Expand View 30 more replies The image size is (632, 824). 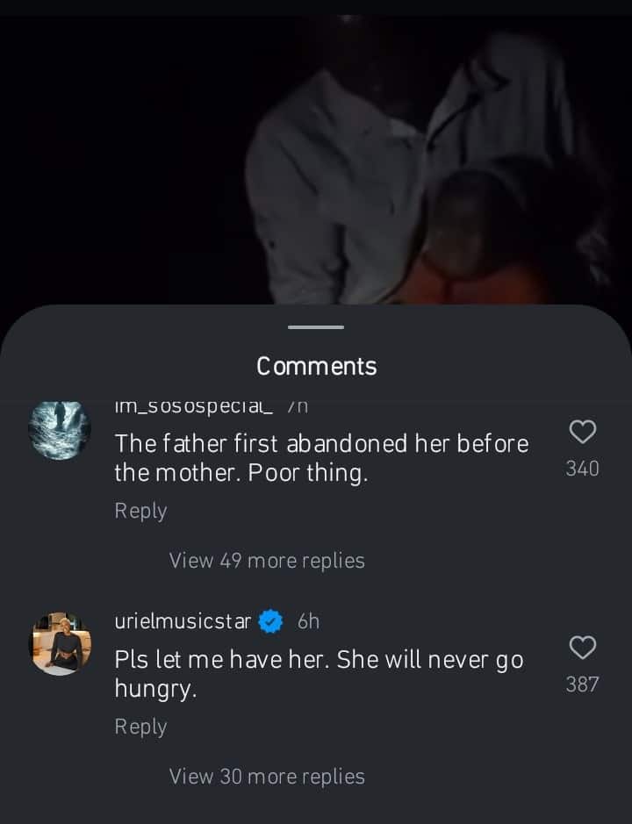click(267, 777)
